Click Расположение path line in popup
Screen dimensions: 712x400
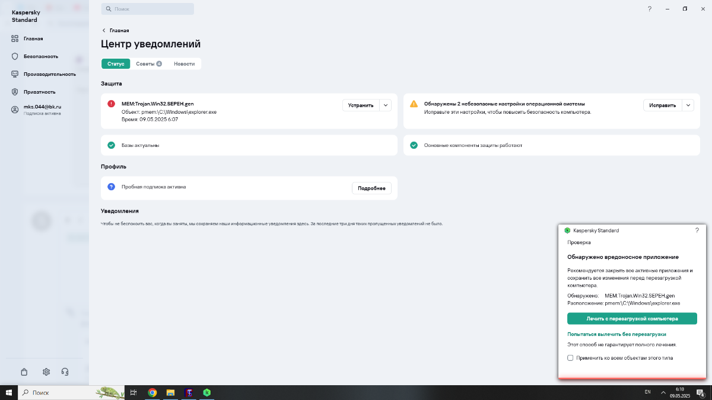[x=624, y=303]
